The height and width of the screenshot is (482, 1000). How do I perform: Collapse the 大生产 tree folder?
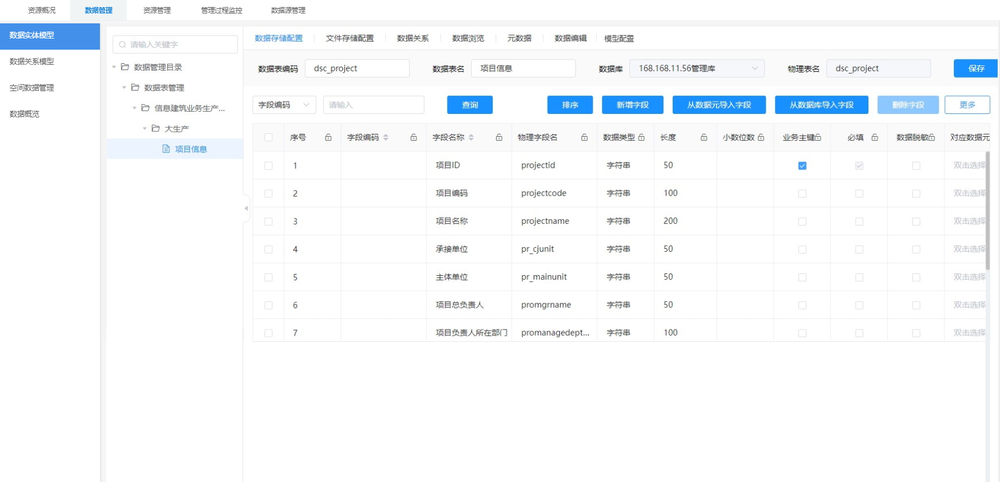coord(145,129)
